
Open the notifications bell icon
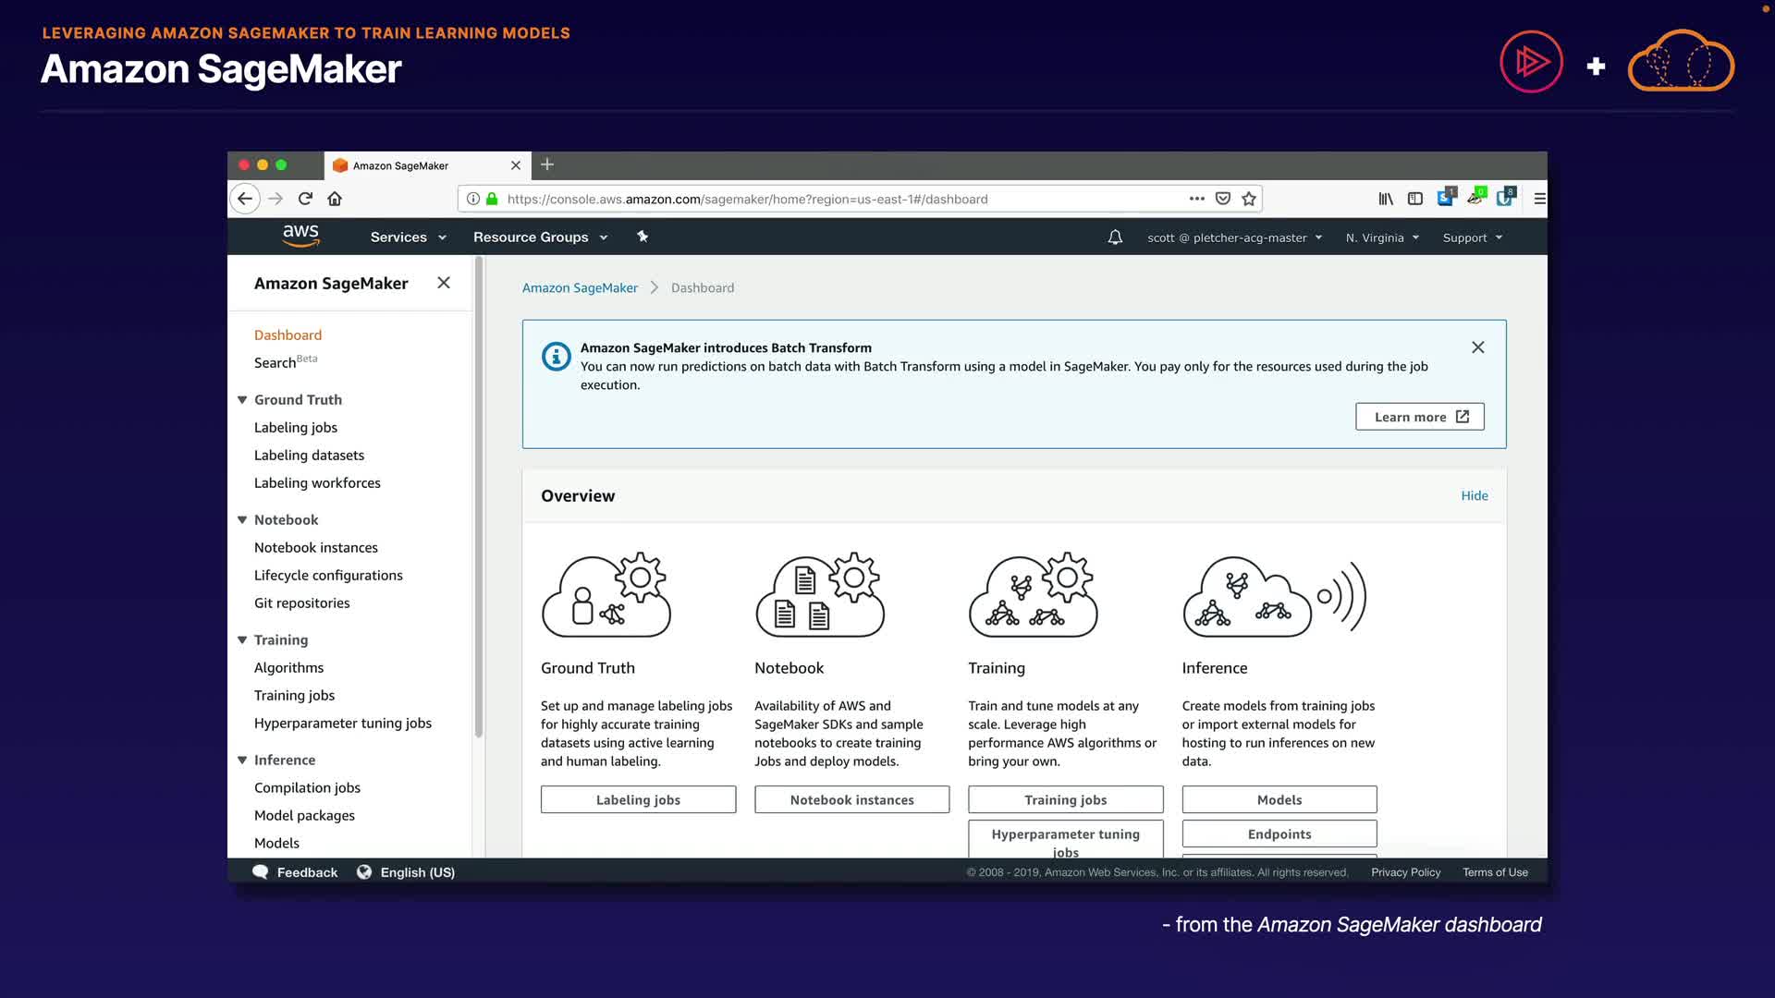tap(1115, 237)
